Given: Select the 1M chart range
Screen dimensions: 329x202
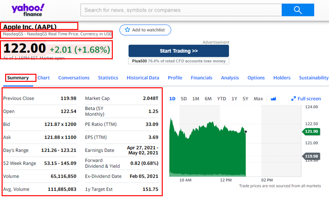Looking at the screenshot, I should [196, 99].
